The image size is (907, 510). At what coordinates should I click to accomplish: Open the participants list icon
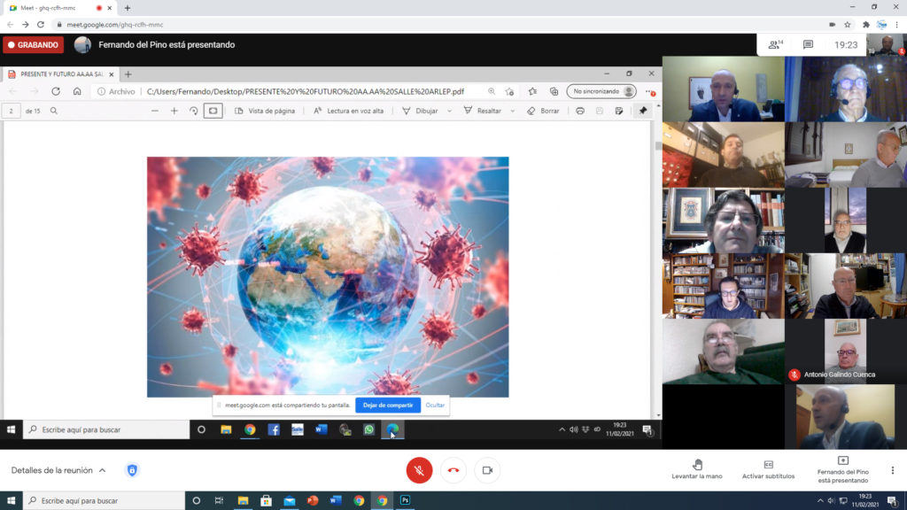coord(776,44)
